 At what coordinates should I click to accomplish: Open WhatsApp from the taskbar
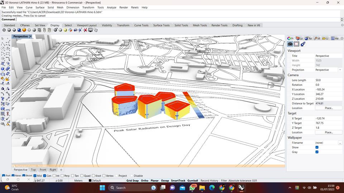point(192,188)
